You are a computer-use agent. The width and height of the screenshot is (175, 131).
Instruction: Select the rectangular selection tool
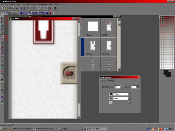[x=2, y=22]
